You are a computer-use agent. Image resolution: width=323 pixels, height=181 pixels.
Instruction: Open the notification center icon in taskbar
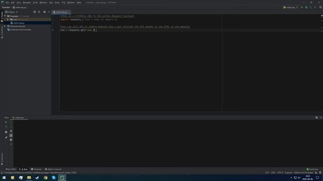tap(317, 177)
